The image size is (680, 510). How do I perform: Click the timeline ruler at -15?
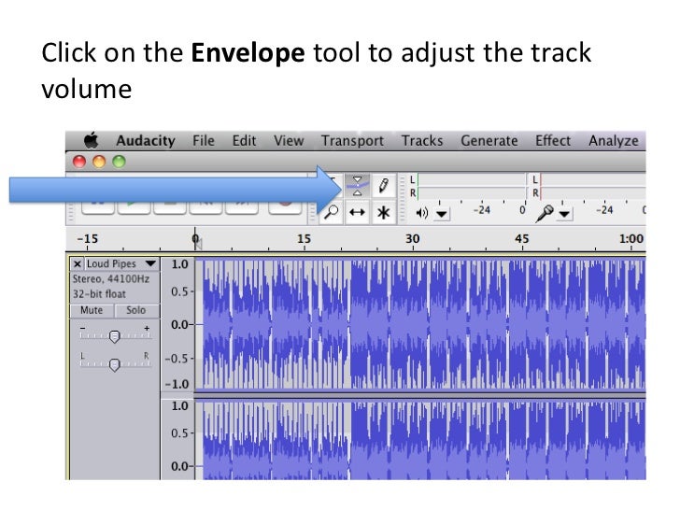point(87,239)
